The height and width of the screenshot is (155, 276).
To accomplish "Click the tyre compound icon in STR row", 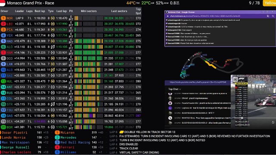I will click(53, 104).
